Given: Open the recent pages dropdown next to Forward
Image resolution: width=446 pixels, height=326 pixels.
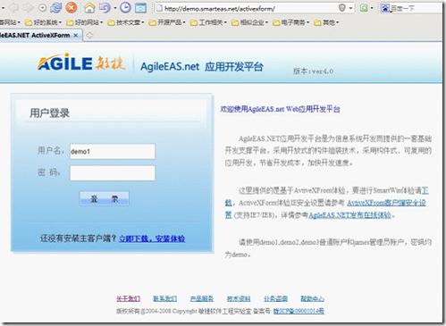Looking at the screenshot, I should (43, 8).
